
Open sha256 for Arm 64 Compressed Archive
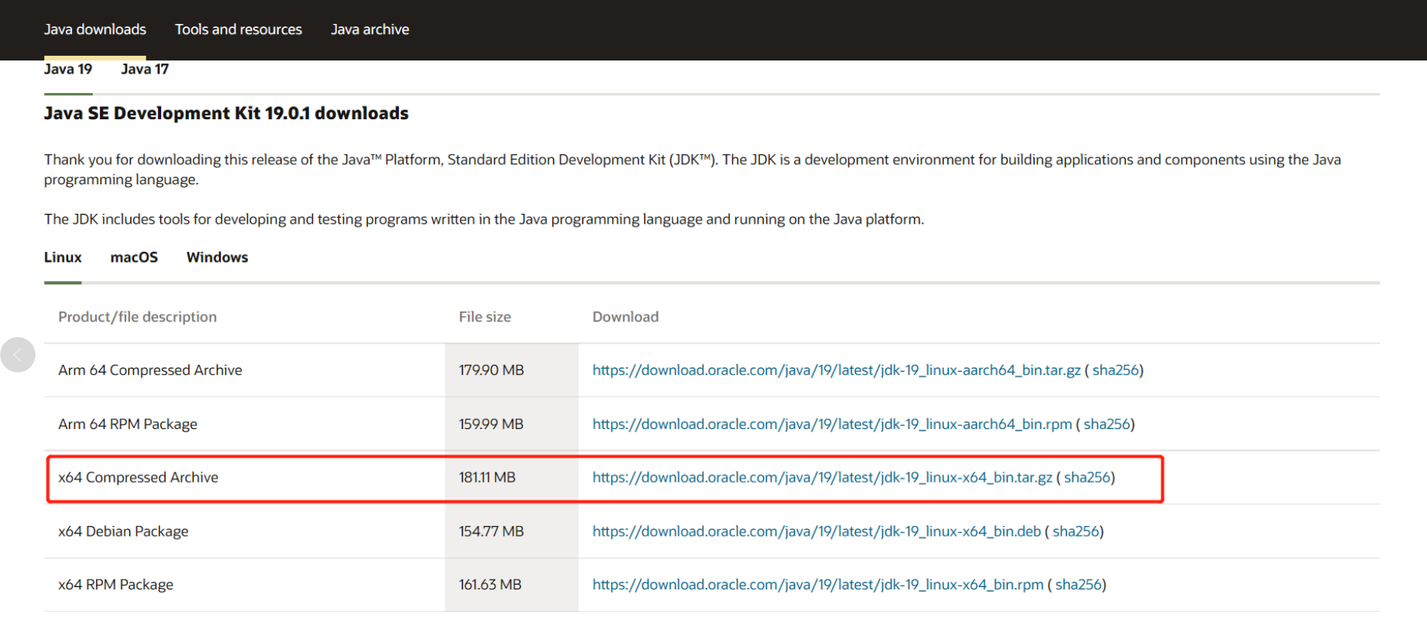1116,370
